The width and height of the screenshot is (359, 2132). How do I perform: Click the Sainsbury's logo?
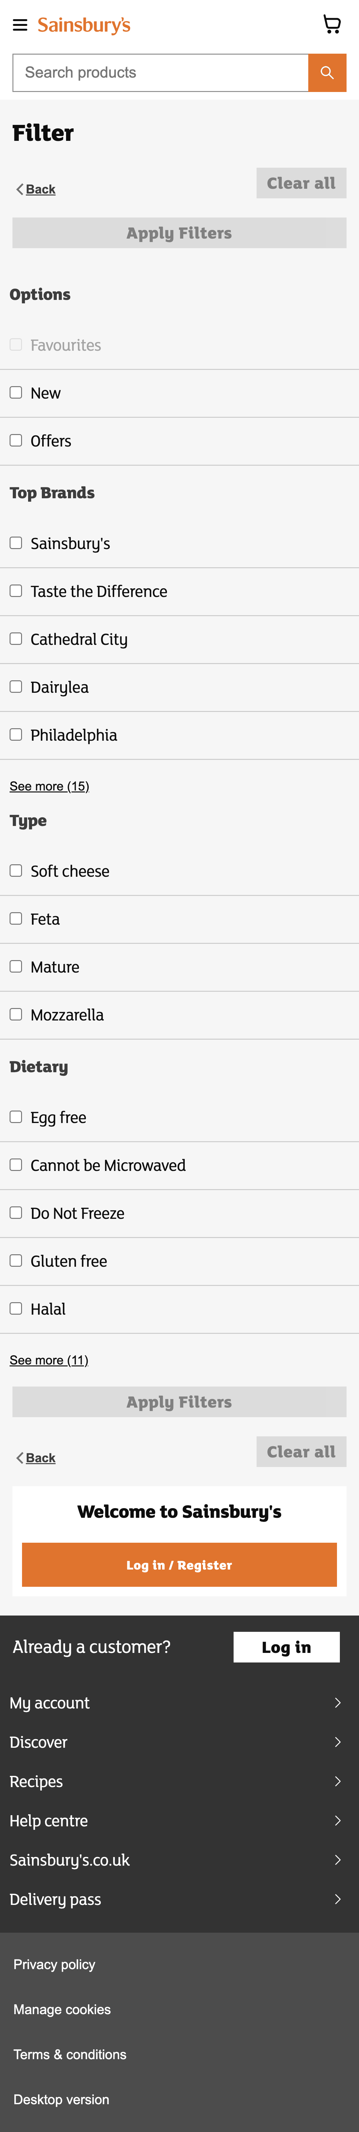click(x=83, y=25)
